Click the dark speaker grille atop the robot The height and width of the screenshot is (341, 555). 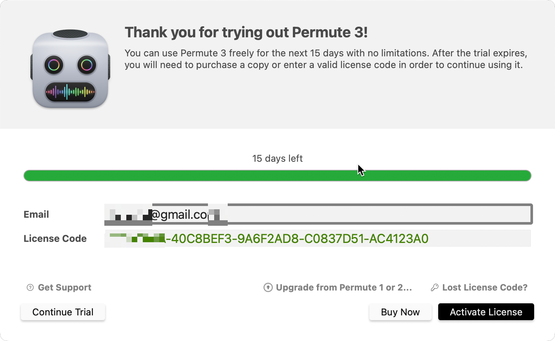(70, 34)
